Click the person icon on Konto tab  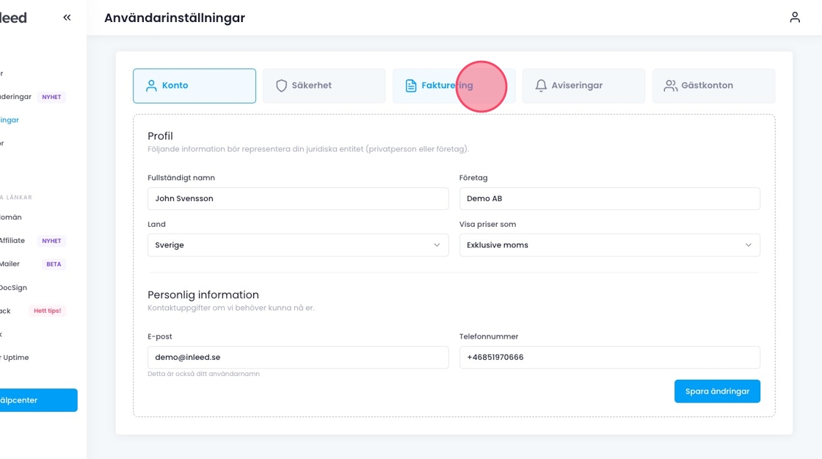(151, 86)
